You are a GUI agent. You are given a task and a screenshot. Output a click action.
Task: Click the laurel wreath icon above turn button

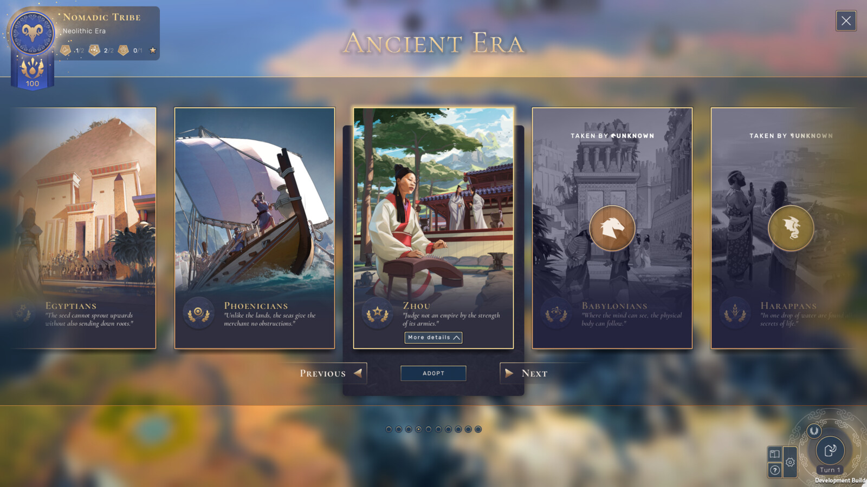coord(813,431)
